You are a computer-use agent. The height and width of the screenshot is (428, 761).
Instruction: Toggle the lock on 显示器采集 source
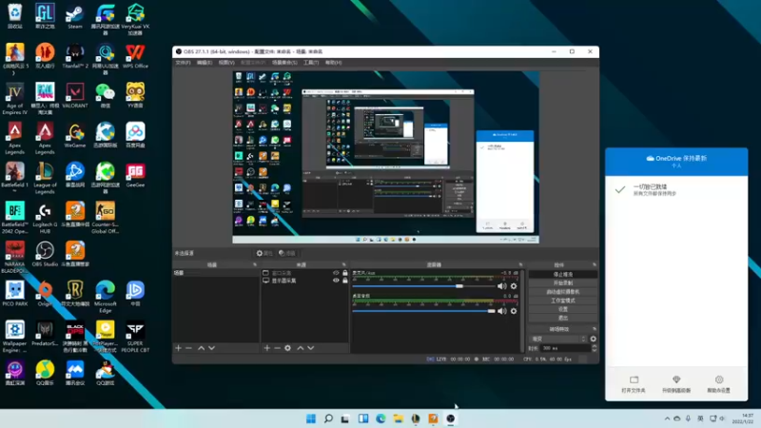345,281
